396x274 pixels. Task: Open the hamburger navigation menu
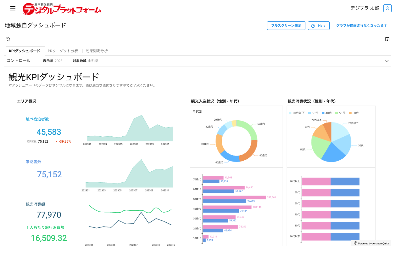pyautogui.click(x=13, y=9)
